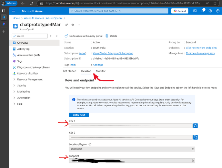Delete the chatprototype4Mar resource
222x168 pixels.
[111, 36]
